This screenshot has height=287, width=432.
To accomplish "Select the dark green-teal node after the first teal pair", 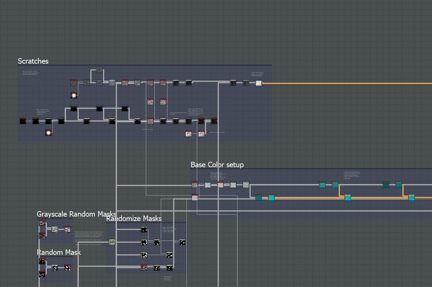I will point(386,185).
